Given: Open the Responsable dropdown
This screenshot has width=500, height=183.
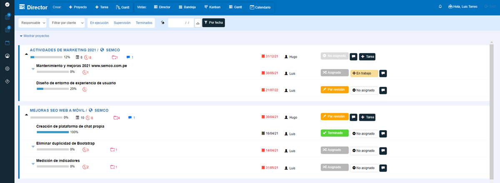Looking at the screenshot, I should 32,23.
